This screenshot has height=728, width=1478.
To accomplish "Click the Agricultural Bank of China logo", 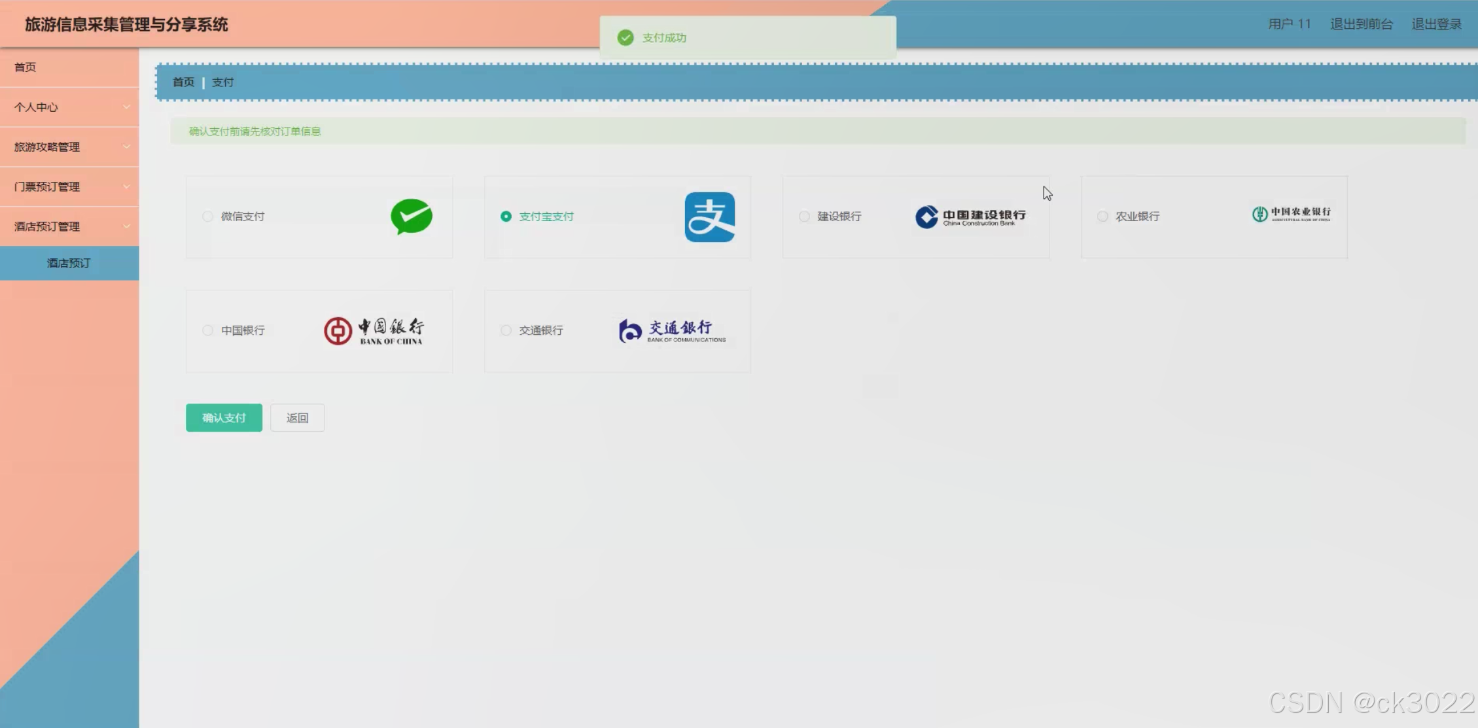I will tap(1291, 215).
